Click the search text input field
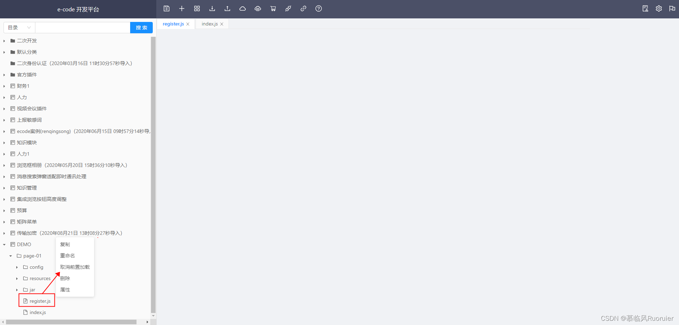 coord(83,28)
